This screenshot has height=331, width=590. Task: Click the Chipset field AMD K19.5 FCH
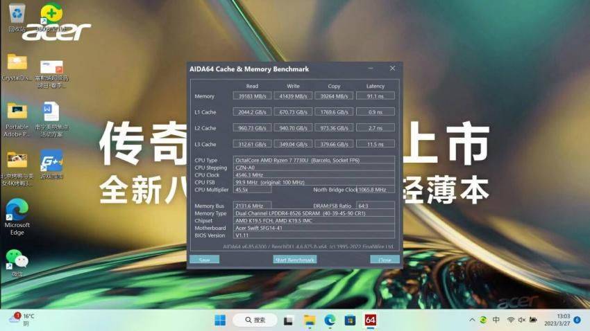(314, 221)
